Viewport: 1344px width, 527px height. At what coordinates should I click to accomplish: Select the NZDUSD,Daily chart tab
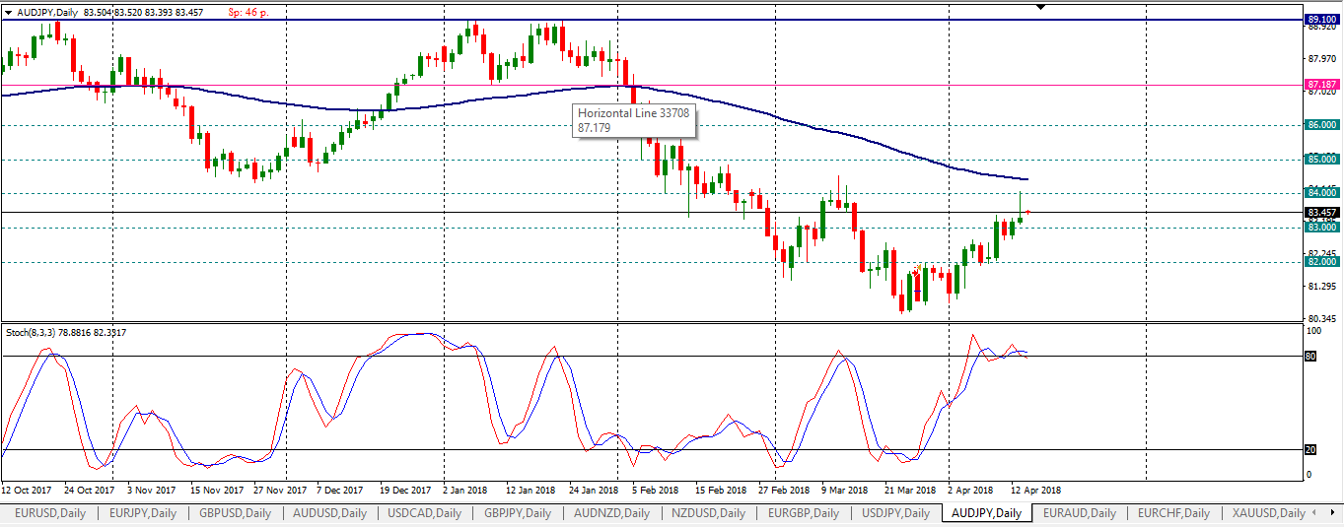point(706,513)
